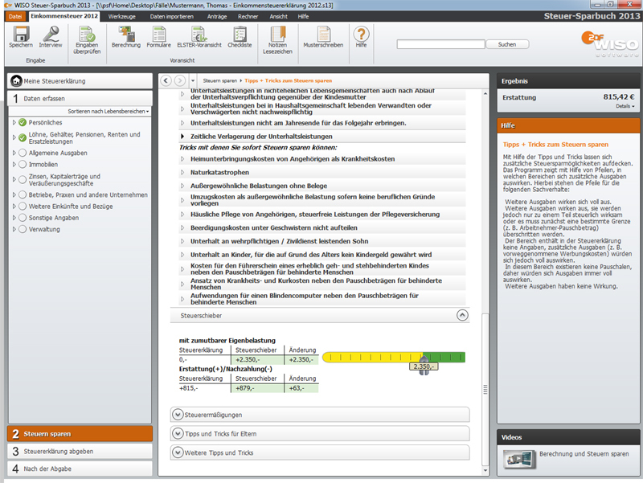643x483 pixels.
Task: Open the Details dropdown under Erstattung
Action: click(625, 106)
